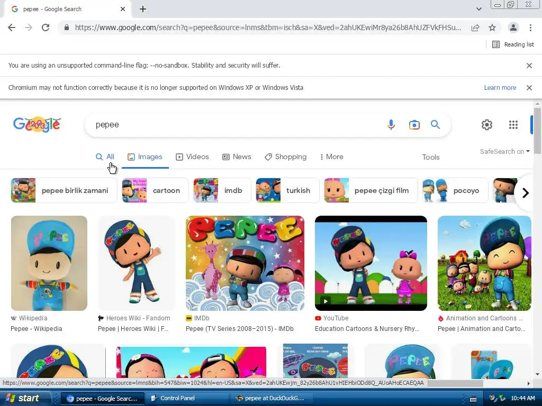The image size is (542, 406).
Task: Expand the More search options menu
Action: 331,156
